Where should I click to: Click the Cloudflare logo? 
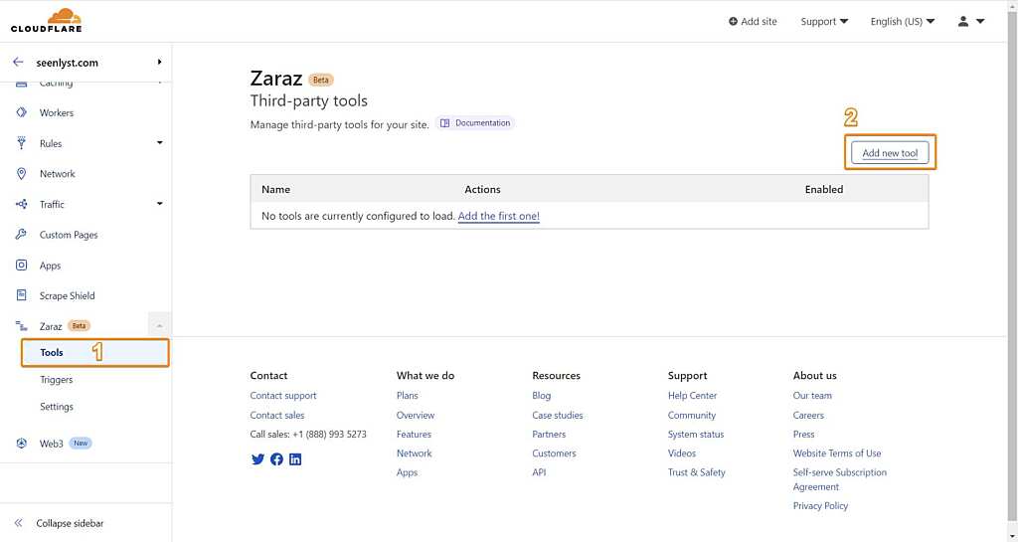coord(46,20)
